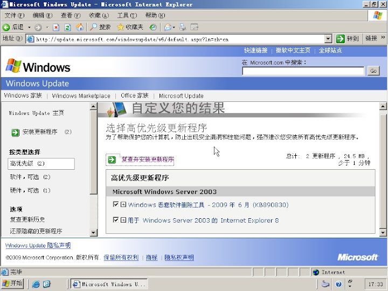Open the History icon in toolbar

pos(153,27)
